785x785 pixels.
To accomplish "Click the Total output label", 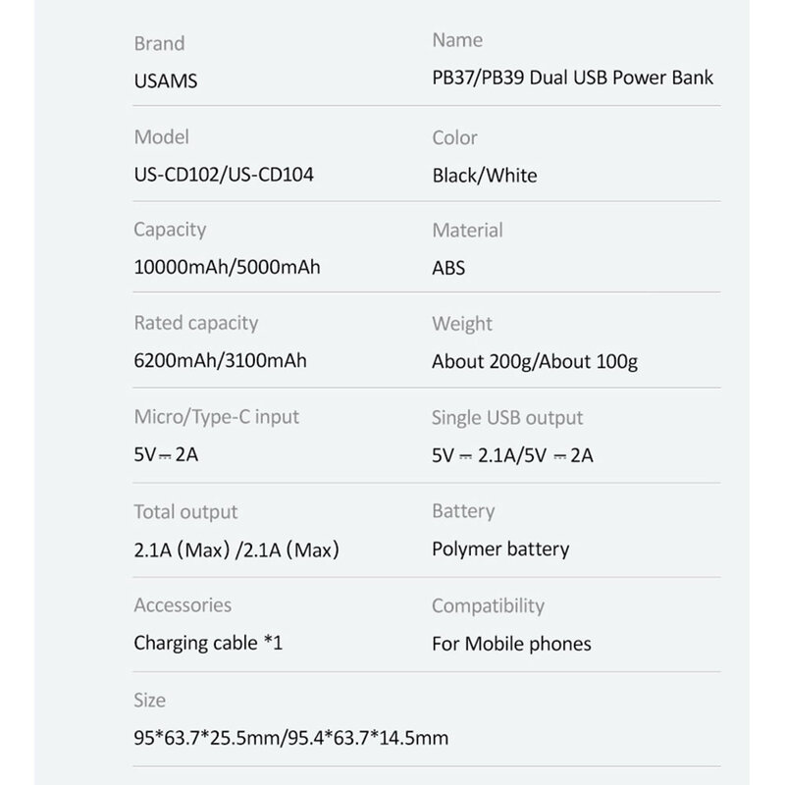I will (x=185, y=511).
